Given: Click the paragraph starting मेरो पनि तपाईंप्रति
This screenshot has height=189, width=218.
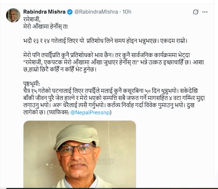Looking at the screenshot, I should (x=114, y=62).
